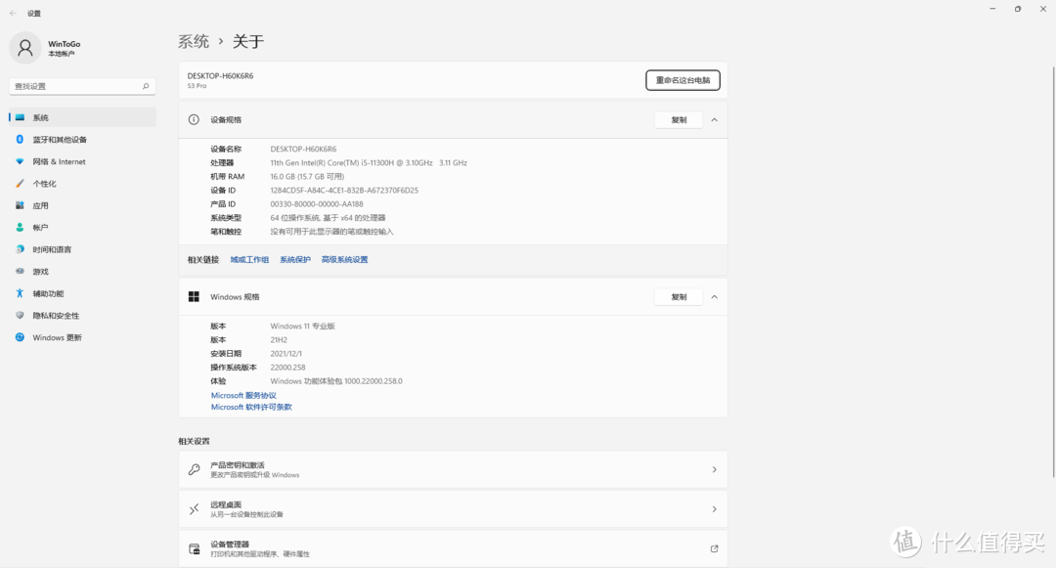Screen dimensions: 1056x568
Task: Expand Product key and activation chevron
Action: [714, 469]
